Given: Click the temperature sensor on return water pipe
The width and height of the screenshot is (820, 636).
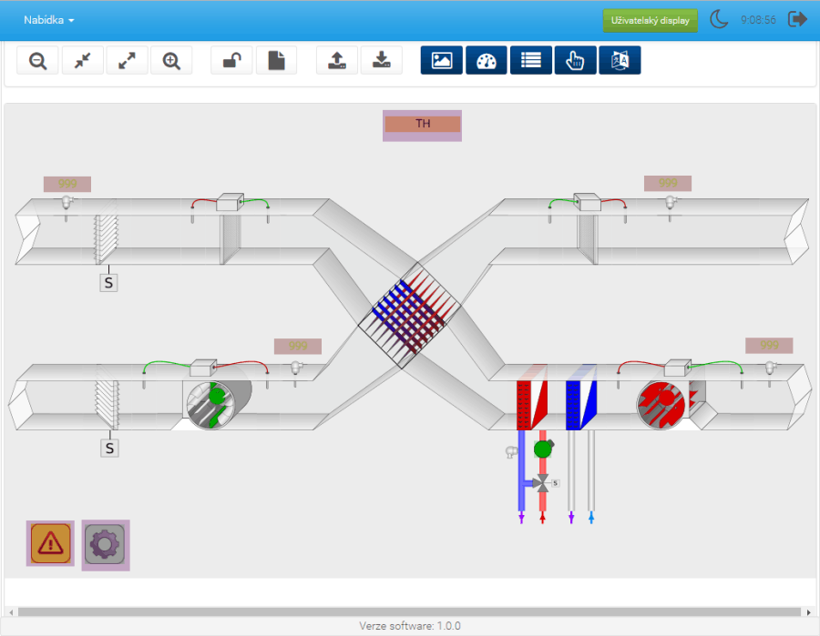Looking at the screenshot, I should (511, 451).
